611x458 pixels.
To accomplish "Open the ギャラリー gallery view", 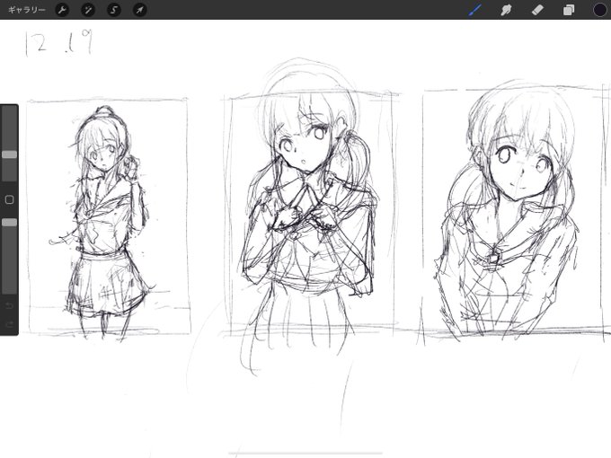I will coord(26,10).
